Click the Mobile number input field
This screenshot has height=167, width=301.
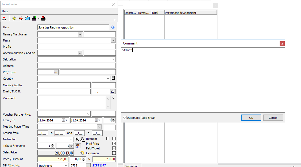pyautogui.click(x=64, y=85)
